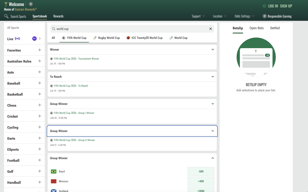Click the All Sports heading

click(x=13, y=28)
